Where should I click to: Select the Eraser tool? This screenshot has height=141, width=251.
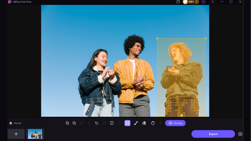click(144, 123)
